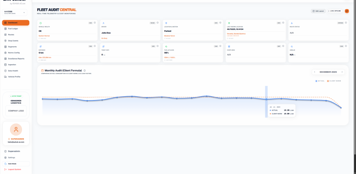Click info icon on Vehicle Health card

point(95,23)
